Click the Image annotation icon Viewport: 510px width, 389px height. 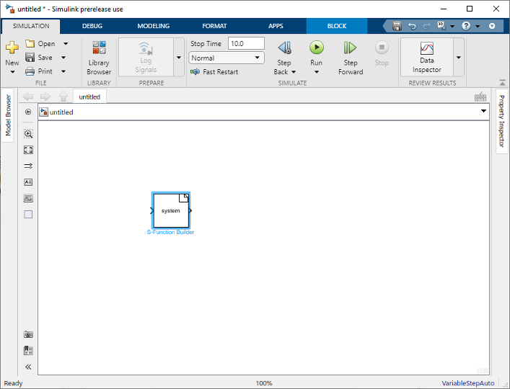point(28,198)
